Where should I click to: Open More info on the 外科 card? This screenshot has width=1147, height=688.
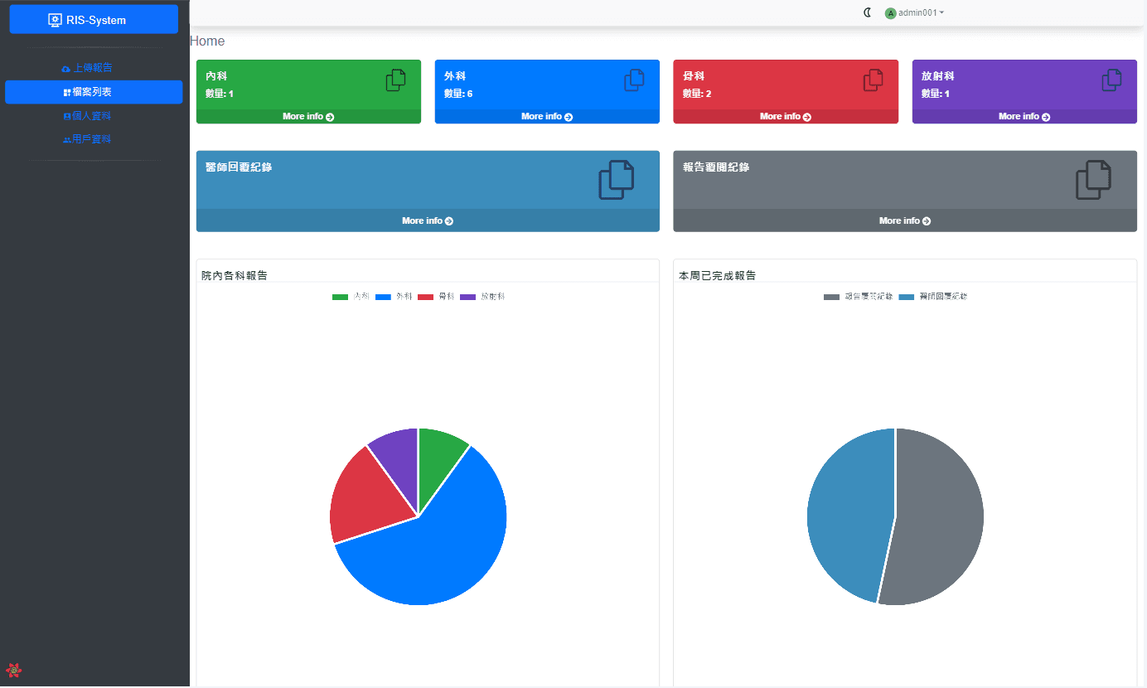pos(547,117)
